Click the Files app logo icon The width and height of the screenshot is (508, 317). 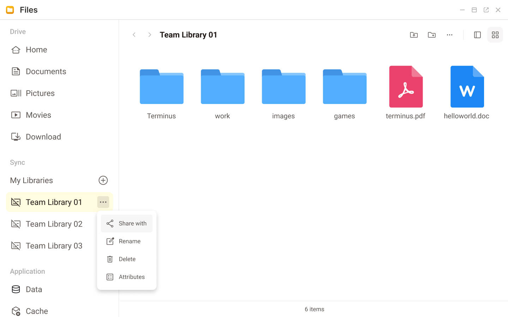point(10,10)
